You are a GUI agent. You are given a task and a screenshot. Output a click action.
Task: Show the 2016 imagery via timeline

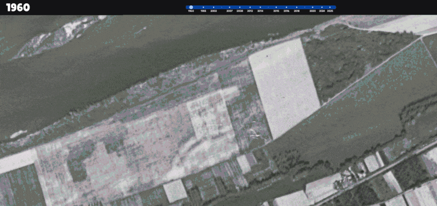(x=286, y=7)
